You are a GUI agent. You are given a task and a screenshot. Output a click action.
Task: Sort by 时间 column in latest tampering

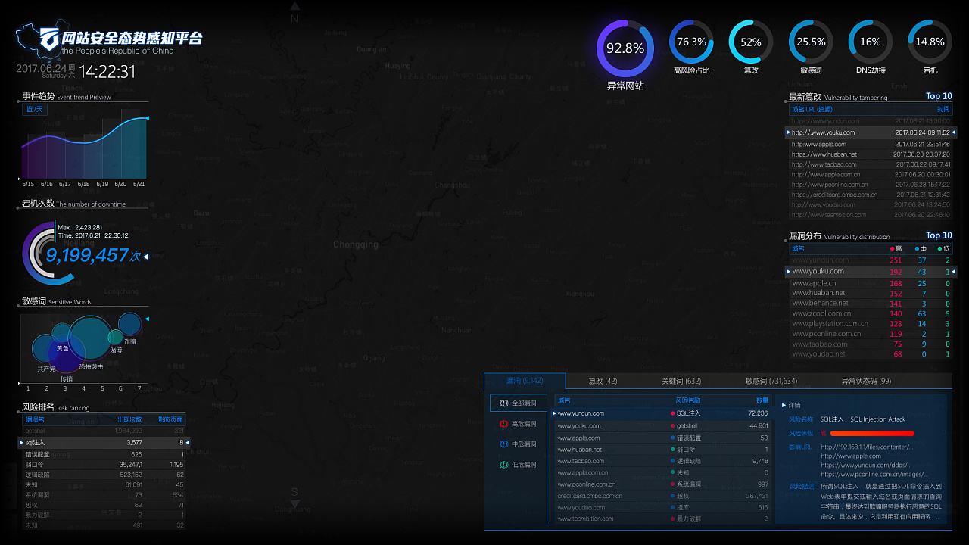[x=943, y=110]
